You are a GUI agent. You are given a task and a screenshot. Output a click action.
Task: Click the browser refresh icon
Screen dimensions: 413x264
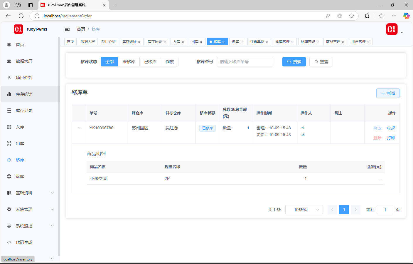pyautogui.click(x=21, y=16)
